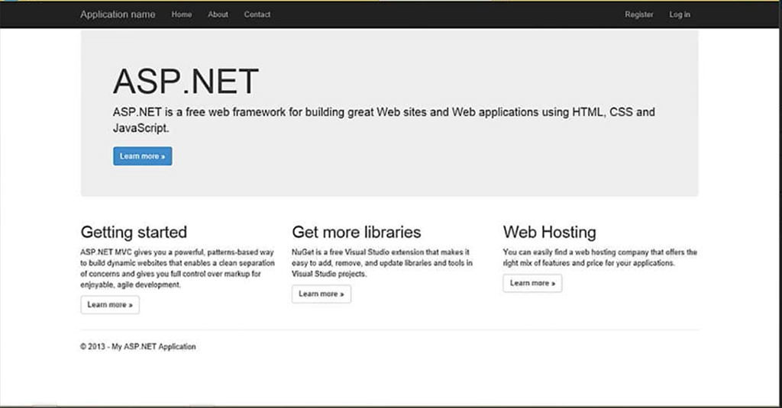This screenshot has height=408, width=782.
Task: Open the Log in link
Action: tap(680, 14)
